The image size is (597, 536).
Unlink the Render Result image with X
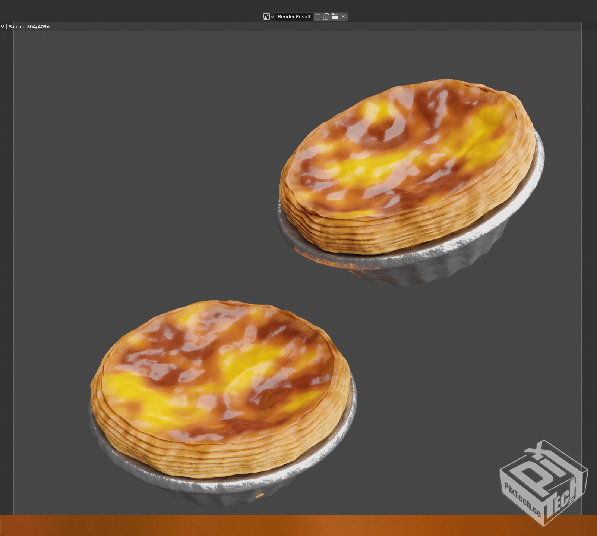coord(343,16)
